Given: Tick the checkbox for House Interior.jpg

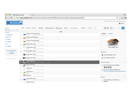Looking at the screenshot, I should pyautogui.click(x=21, y=66).
